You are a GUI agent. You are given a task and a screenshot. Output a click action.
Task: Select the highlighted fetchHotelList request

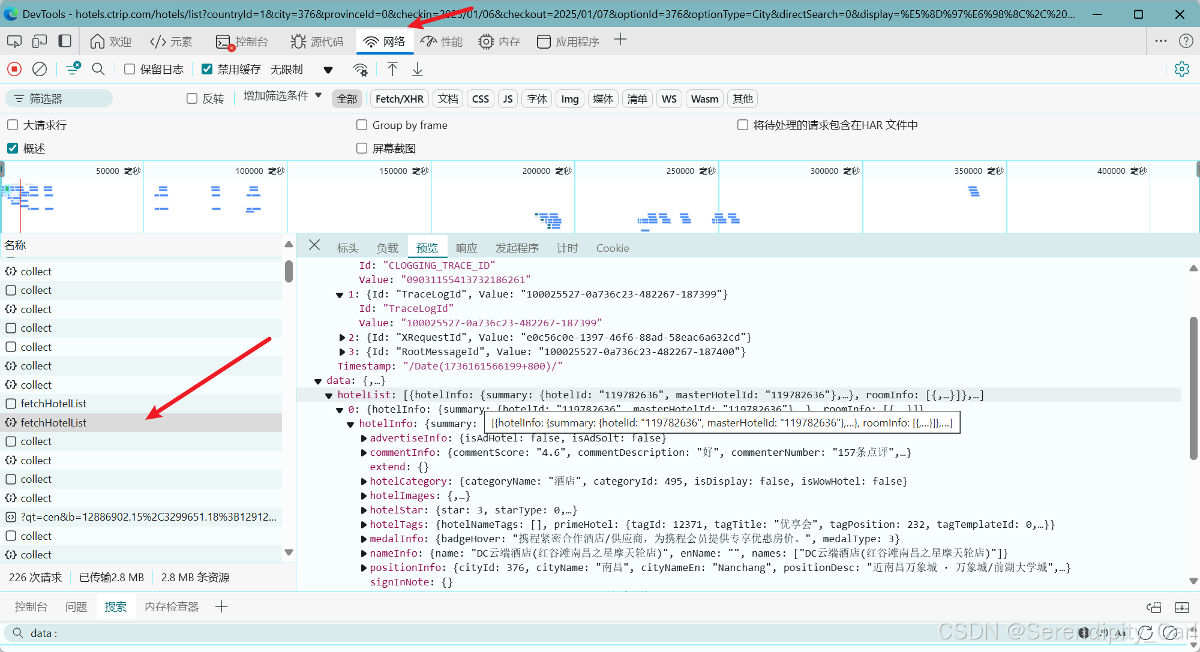pos(53,422)
